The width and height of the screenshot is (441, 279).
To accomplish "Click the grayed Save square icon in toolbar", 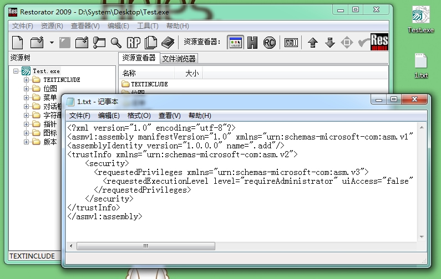I will [65, 43].
